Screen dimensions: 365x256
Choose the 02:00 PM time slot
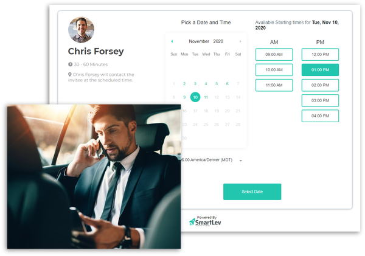tap(320, 85)
